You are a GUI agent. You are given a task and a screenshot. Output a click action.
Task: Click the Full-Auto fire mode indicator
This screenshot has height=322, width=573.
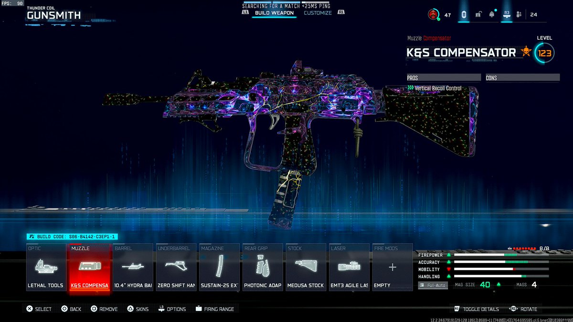433,285
